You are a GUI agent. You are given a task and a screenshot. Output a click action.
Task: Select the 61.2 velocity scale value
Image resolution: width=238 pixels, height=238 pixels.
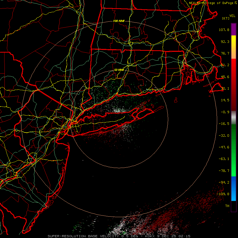pyautogui.click(x=225, y=65)
